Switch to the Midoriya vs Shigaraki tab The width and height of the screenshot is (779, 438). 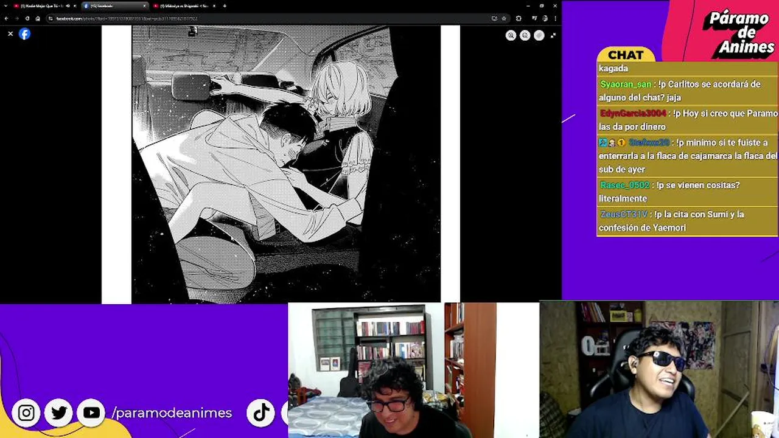tap(186, 6)
